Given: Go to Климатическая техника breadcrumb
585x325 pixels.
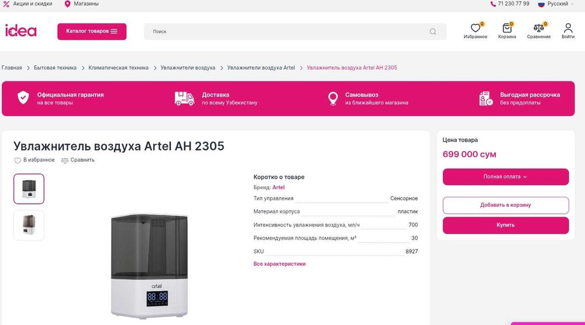Looking at the screenshot, I should [x=118, y=67].
